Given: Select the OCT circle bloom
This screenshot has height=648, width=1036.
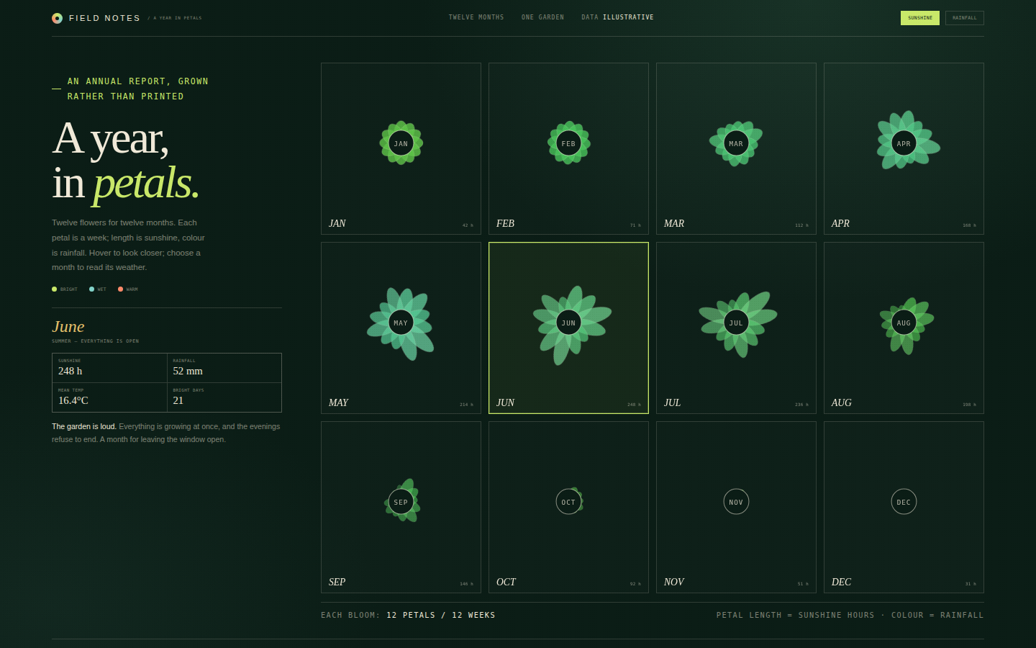Looking at the screenshot, I should click(569, 502).
